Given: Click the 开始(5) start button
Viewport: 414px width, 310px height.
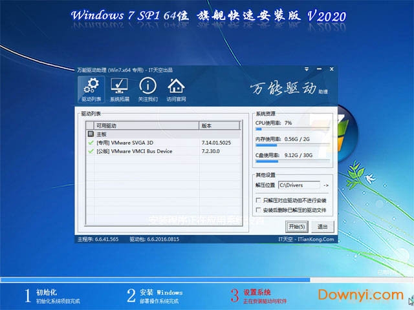Looking at the screenshot, I should 296,227.
